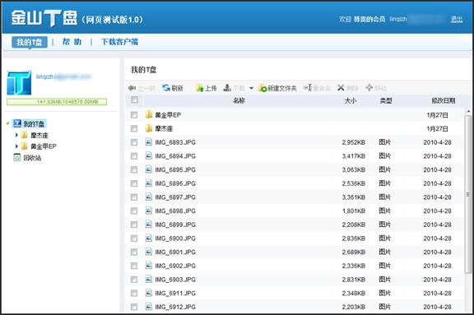This screenshot has height=315, width=474.
Task: Click the 金山T盘 logo in header
Action: point(44,18)
